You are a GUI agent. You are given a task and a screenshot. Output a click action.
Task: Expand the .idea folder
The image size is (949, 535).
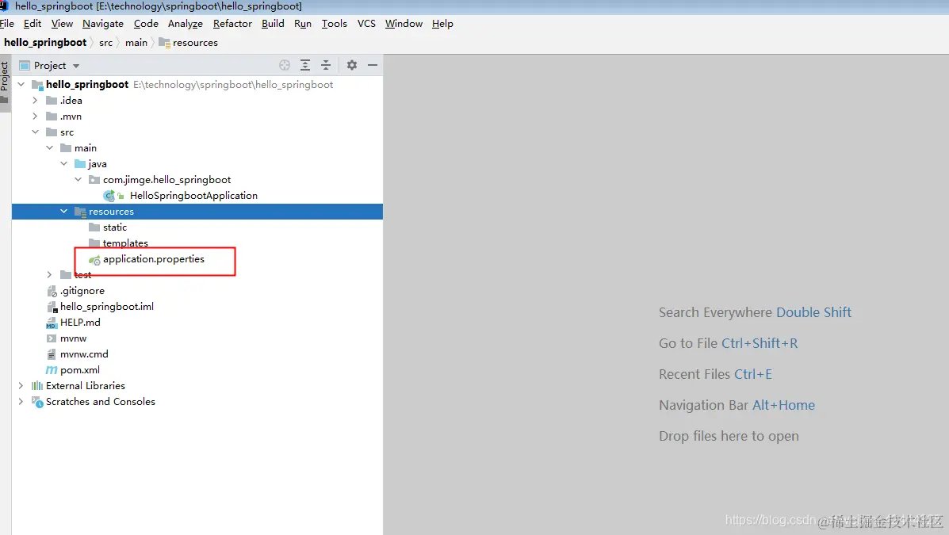point(35,101)
